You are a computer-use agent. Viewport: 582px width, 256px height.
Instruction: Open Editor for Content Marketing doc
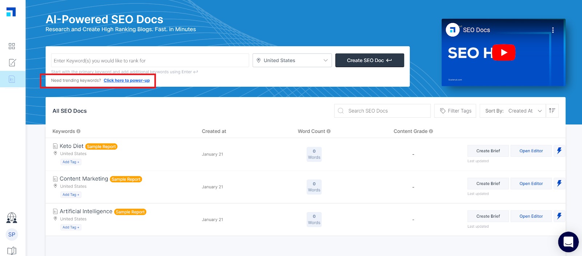531,183
